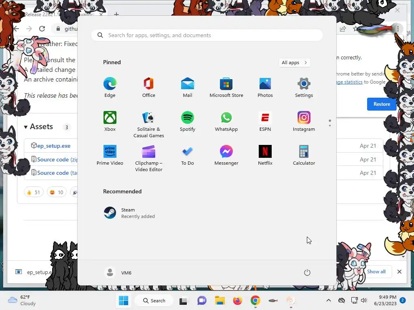Image resolution: width=414 pixels, height=310 pixels.
Task: Switch to Chrome on the taskbar
Action: [x=256, y=300]
